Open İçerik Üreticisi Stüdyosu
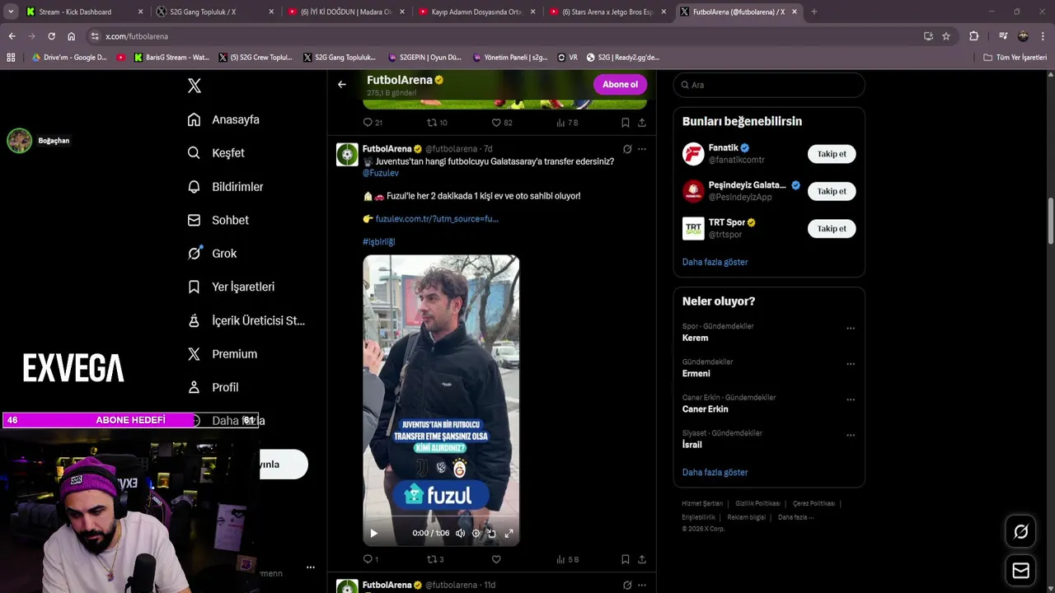 click(246, 320)
